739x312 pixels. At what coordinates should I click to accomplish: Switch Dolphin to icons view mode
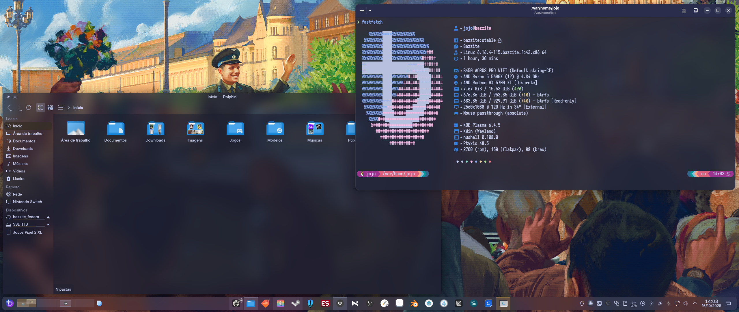click(41, 107)
